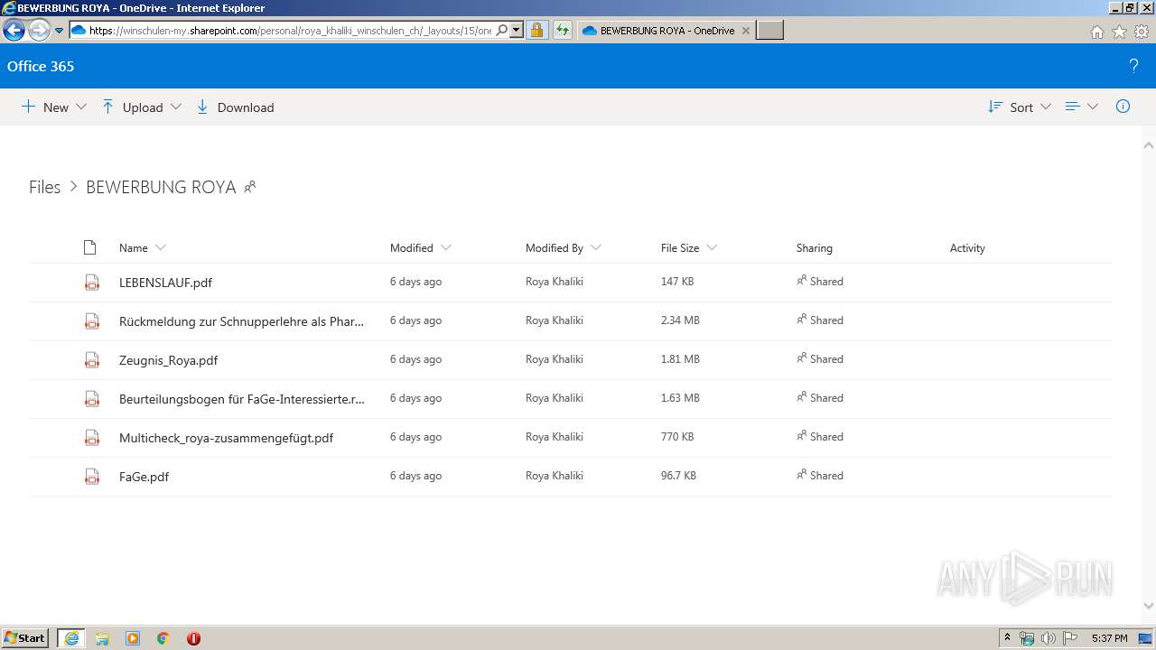Open a new browser tab

pos(769,31)
